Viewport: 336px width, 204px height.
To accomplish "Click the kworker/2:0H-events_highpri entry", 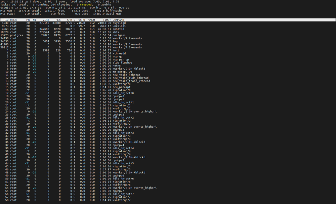I will pyautogui.click(x=135, y=127).
